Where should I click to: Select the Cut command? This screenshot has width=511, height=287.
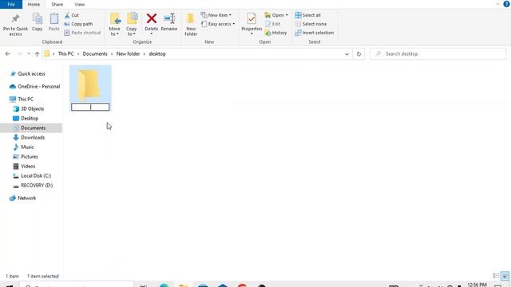point(72,15)
